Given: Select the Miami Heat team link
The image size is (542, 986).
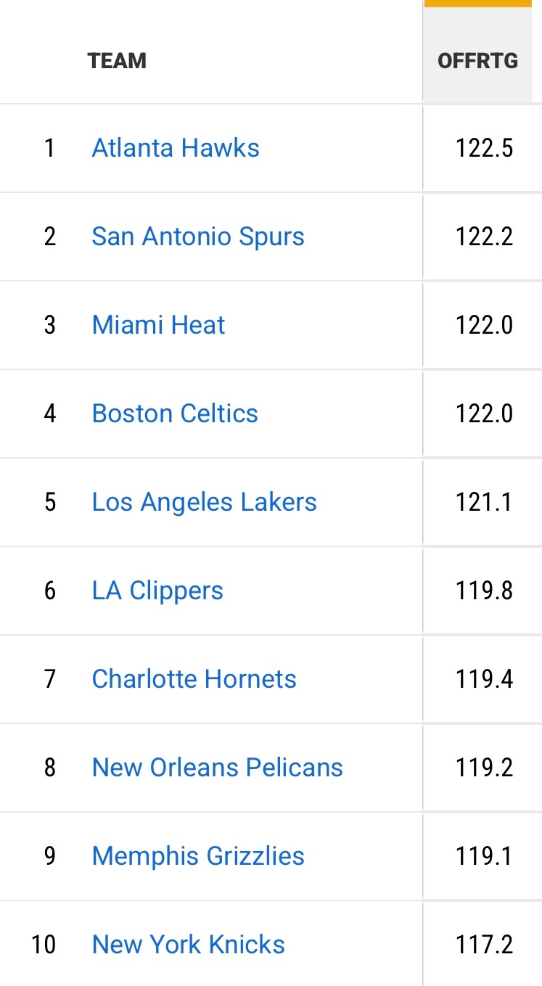Looking at the screenshot, I should click(x=158, y=325).
